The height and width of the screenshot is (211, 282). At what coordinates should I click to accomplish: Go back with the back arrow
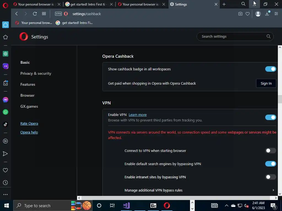click(x=17, y=14)
